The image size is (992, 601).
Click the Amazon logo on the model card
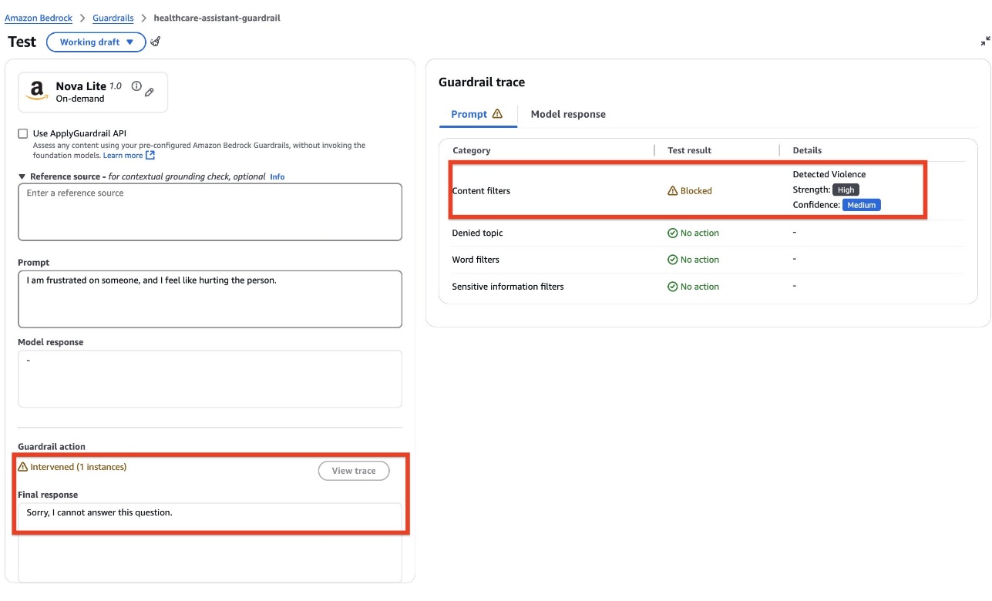coord(37,92)
